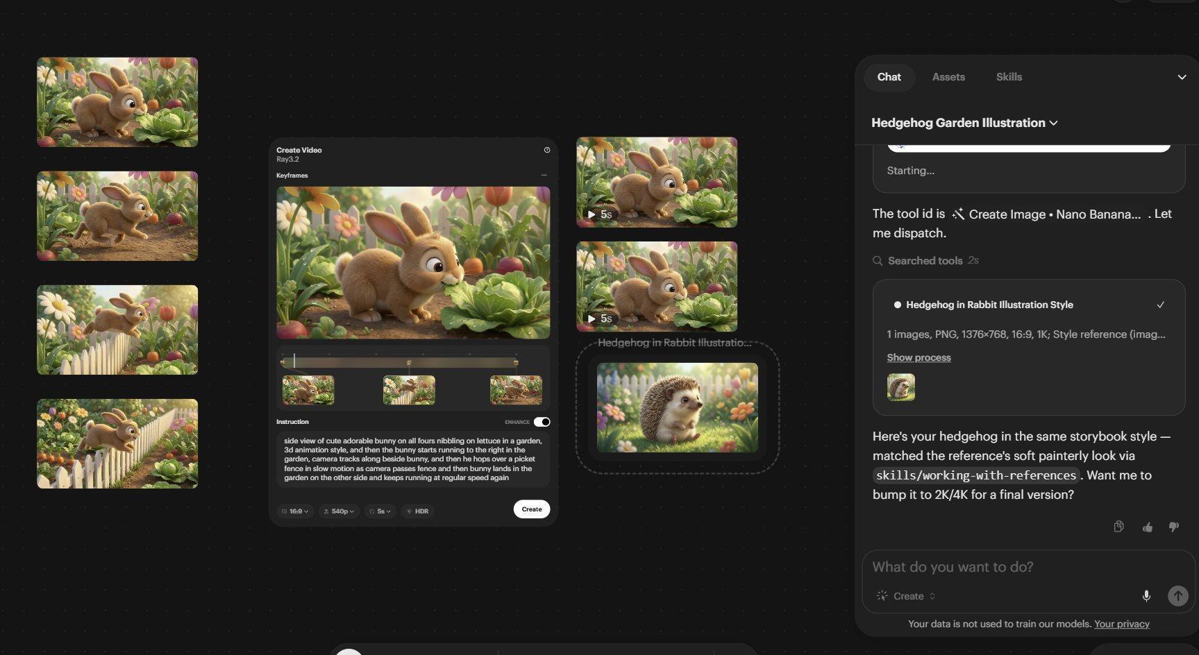The image size is (1199, 655).
Task: Give the response a thumbs down
Action: click(1174, 527)
